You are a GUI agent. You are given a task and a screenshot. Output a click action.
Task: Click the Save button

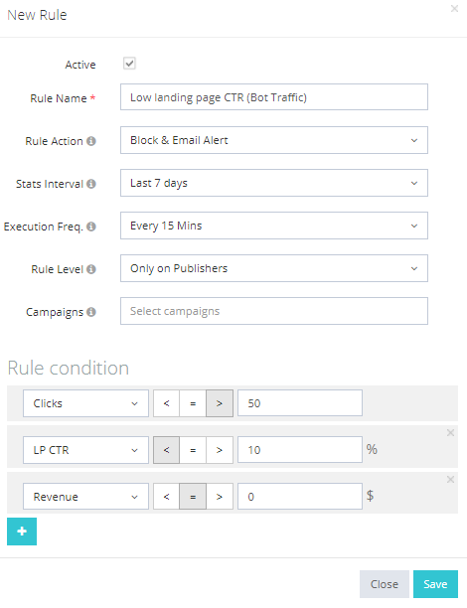click(435, 584)
